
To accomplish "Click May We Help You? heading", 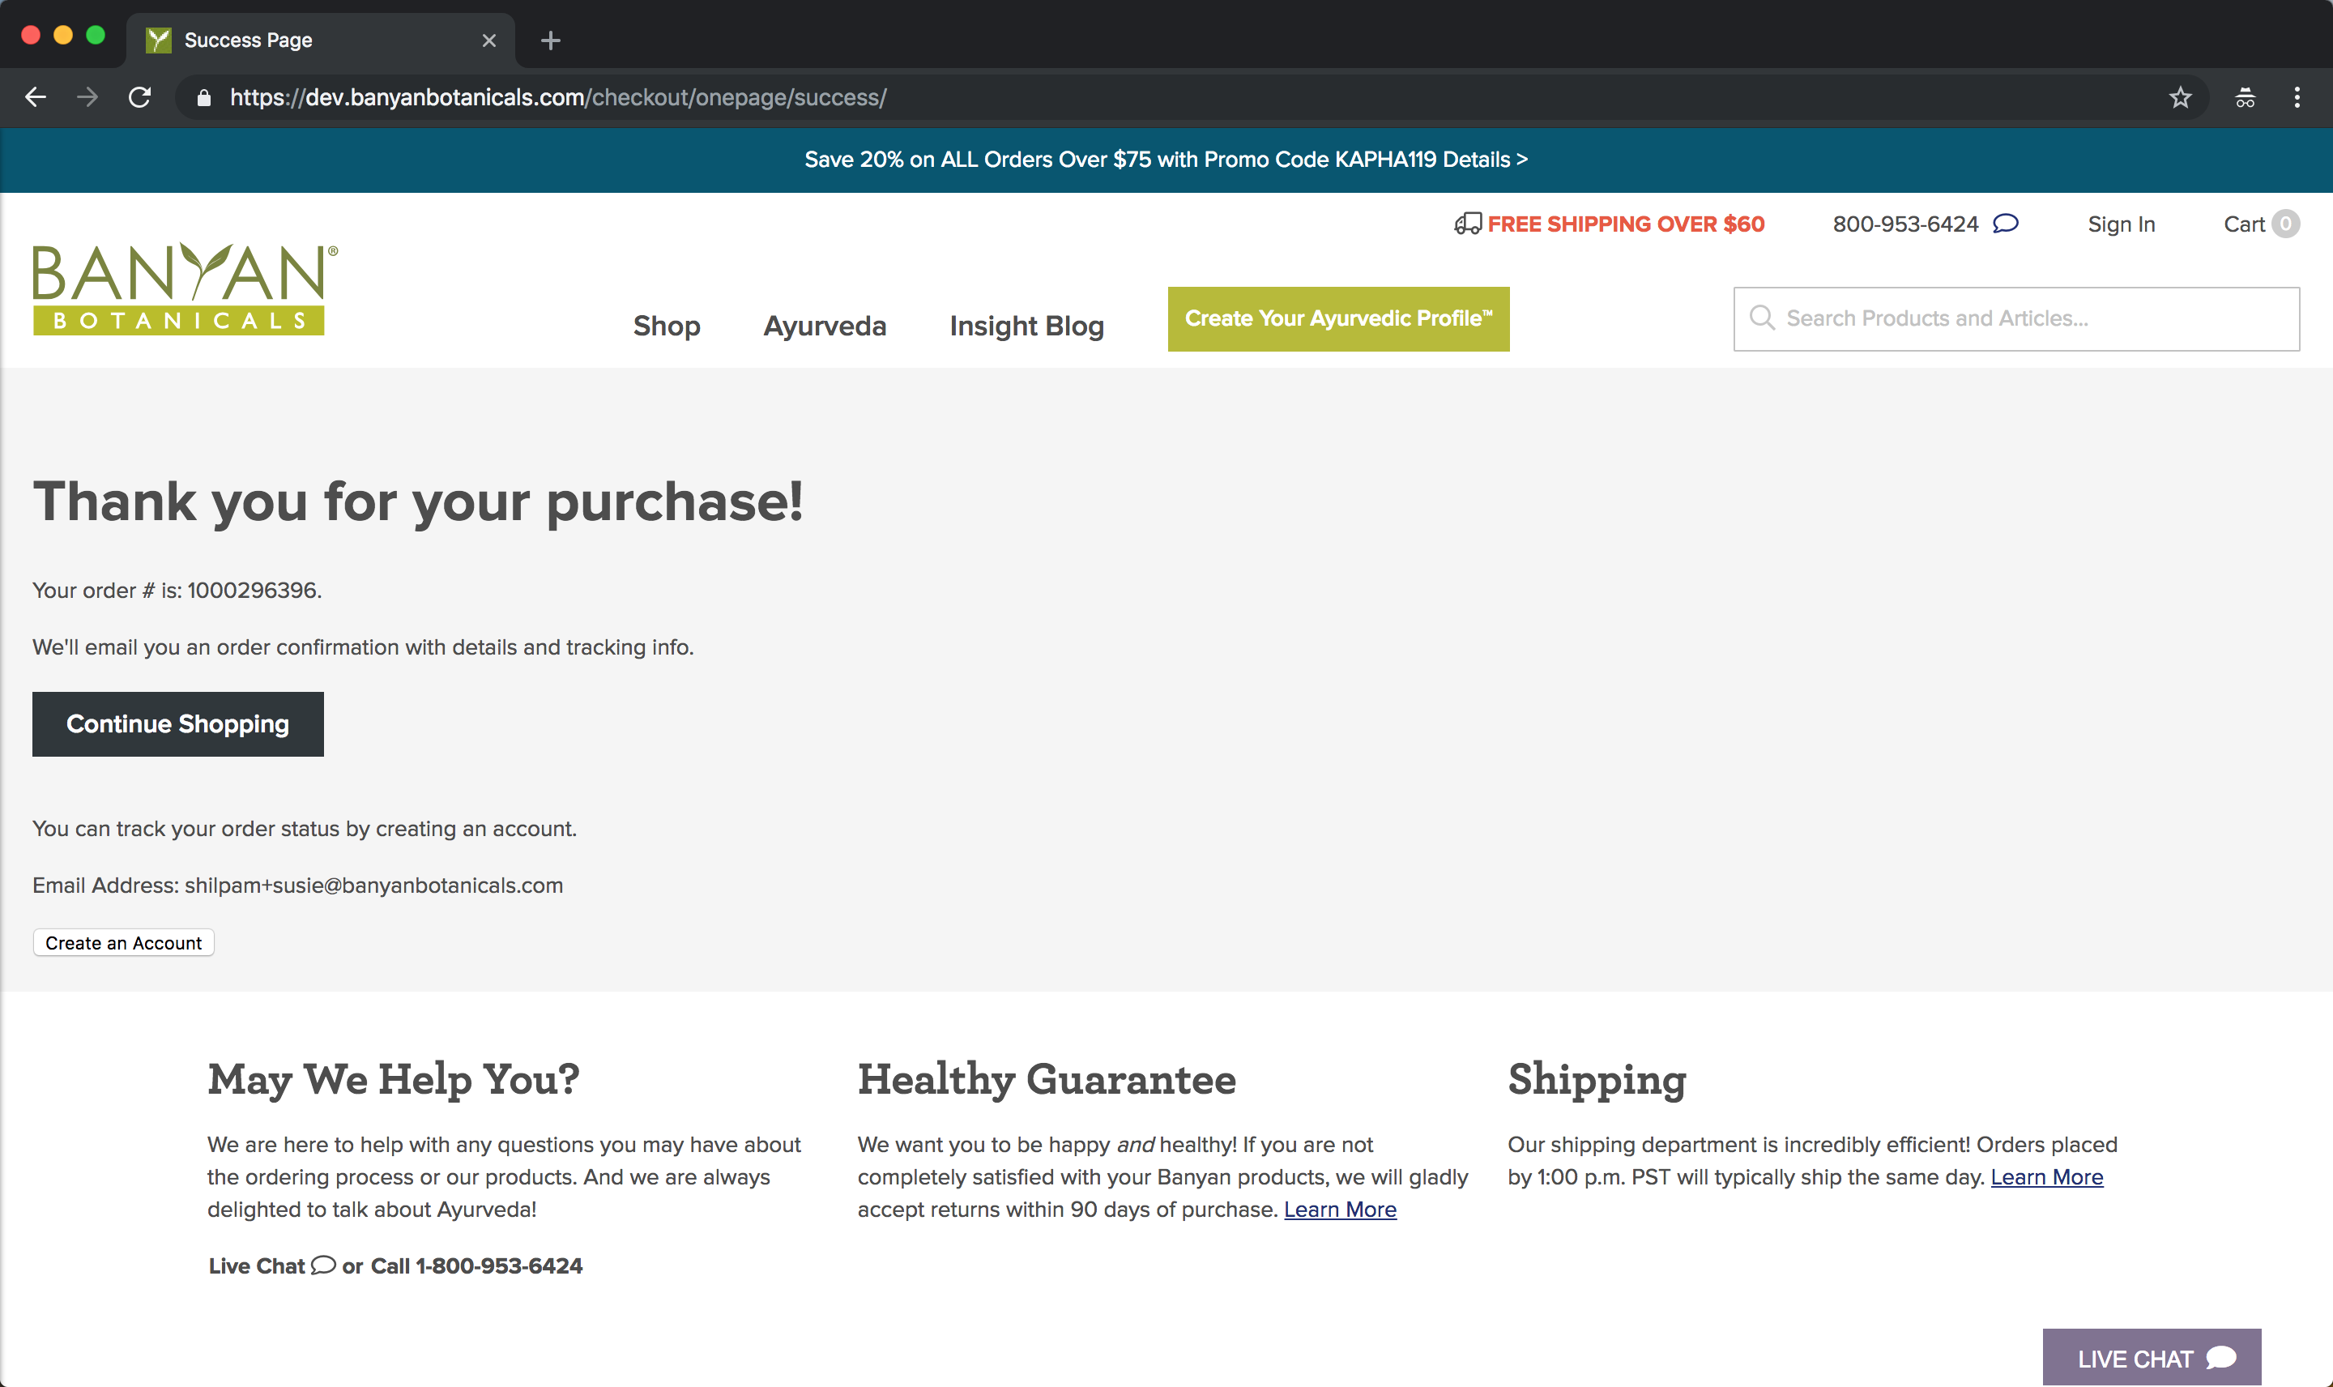I will 394,1081.
